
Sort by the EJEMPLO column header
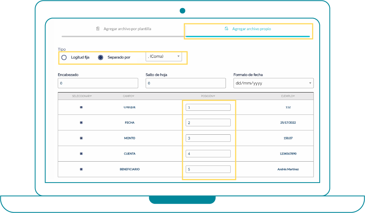coord(288,96)
